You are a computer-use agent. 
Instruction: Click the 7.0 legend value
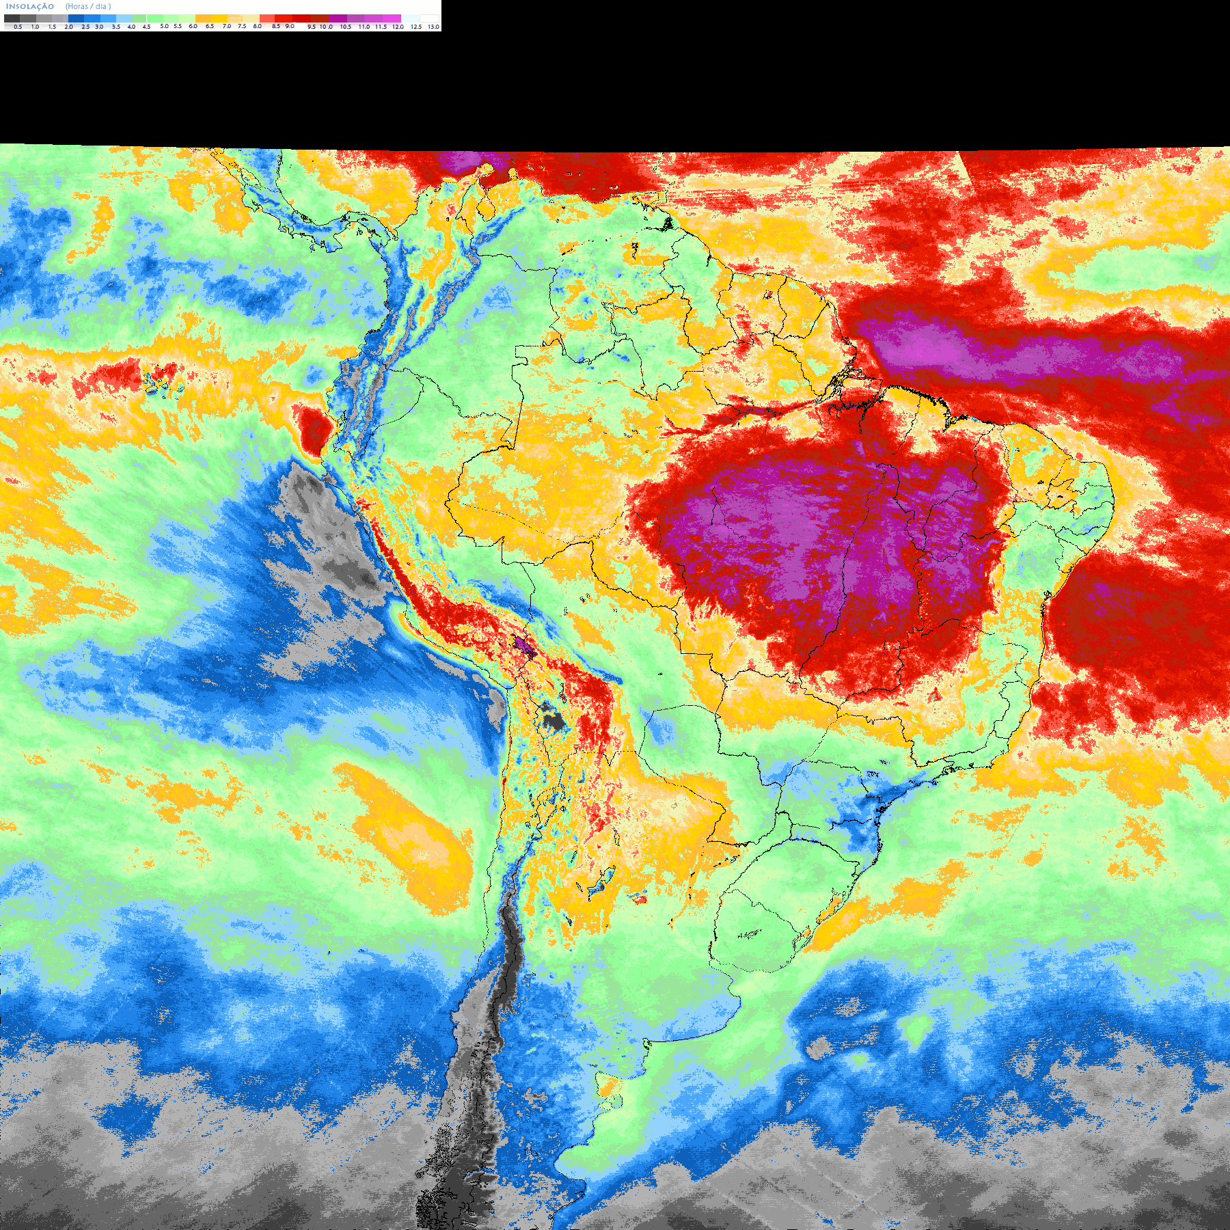tap(227, 26)
